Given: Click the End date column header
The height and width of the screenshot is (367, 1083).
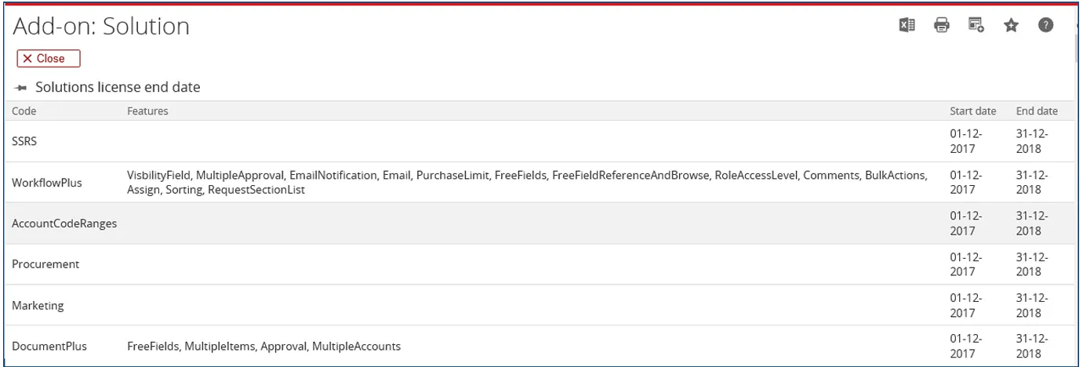Looking at the screenshot, I should point(1037,111).
